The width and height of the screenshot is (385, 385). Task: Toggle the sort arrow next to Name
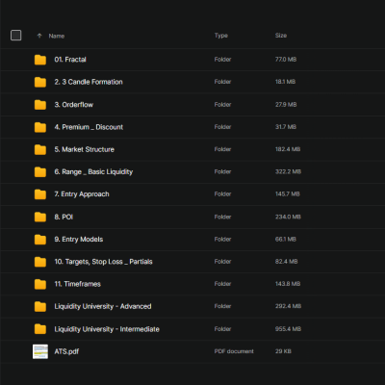pos(39,36)
